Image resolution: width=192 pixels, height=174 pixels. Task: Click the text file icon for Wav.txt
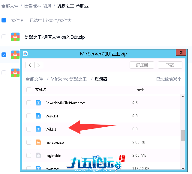(x=38, y=116)
